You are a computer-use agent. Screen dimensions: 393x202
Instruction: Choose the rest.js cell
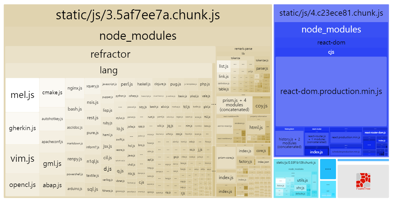coord(93,118)
